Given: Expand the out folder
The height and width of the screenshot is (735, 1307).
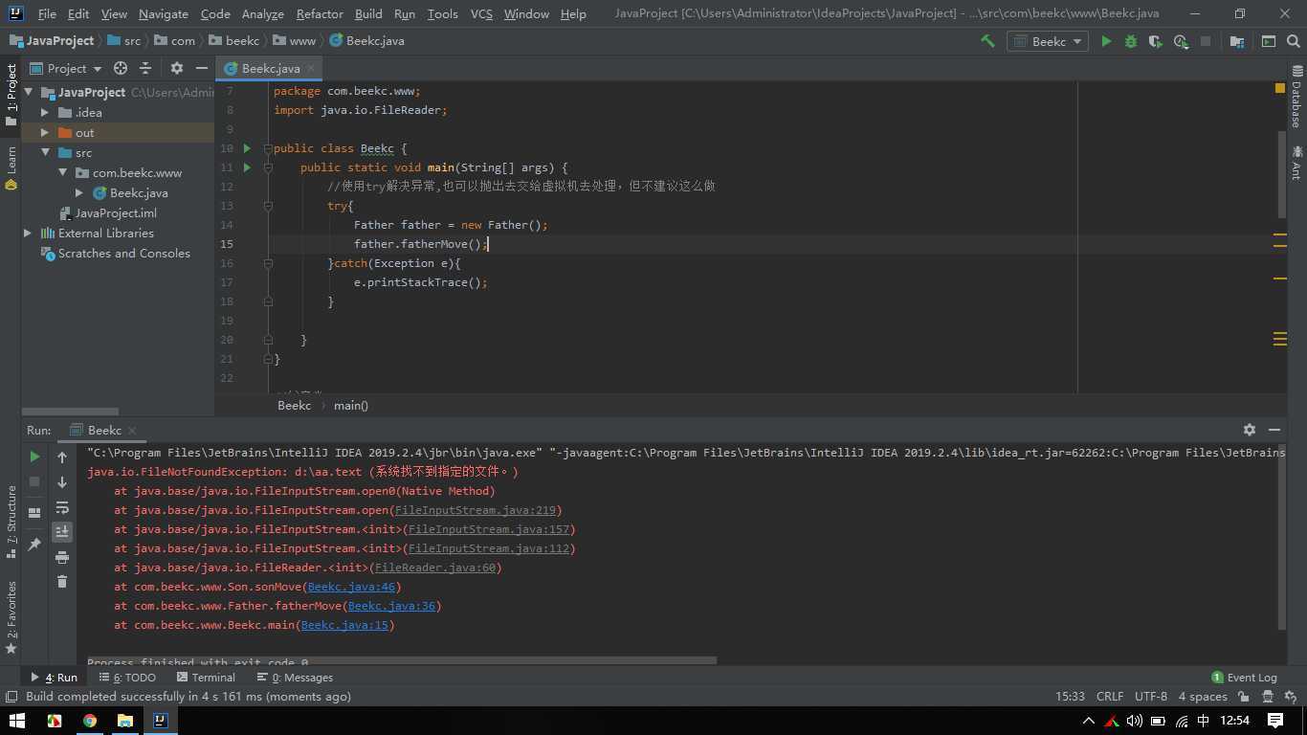Looking at the screenshot, I should 45,132.
